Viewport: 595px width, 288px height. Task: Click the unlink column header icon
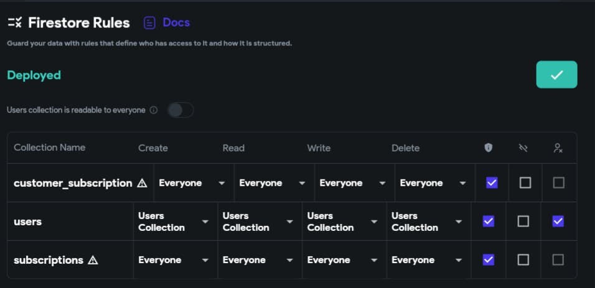click(x=523, y=148)
